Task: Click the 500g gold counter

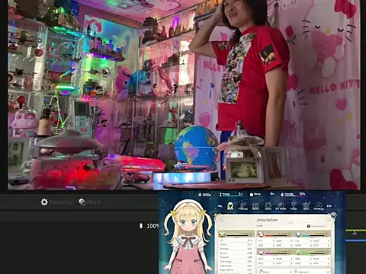Action: pyautogui.click(x=204, y=195)
